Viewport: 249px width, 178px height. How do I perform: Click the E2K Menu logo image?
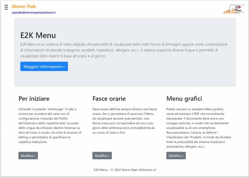tap(233, 9)
